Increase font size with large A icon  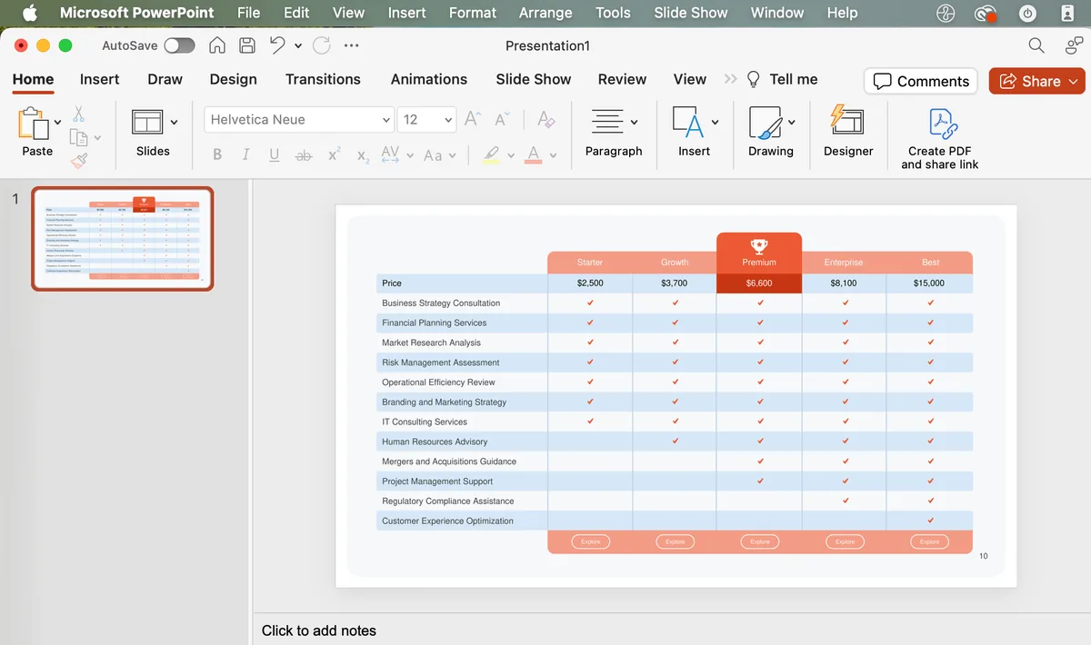click(x=472, y=119)
